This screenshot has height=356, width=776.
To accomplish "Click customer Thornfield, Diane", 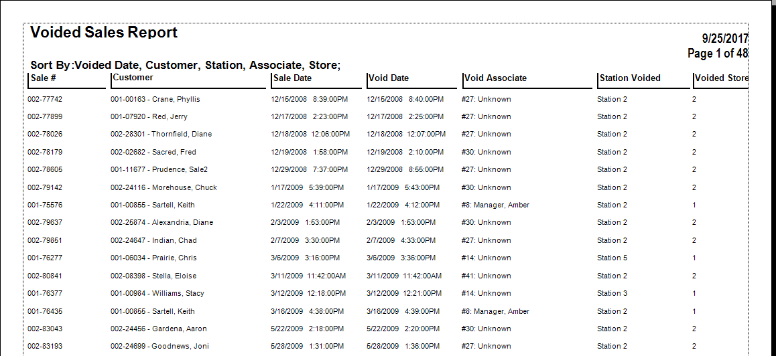I will pyautogui.click(x=161, y=134).
